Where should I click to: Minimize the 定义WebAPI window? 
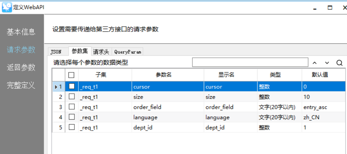click(x=314, y=7)
